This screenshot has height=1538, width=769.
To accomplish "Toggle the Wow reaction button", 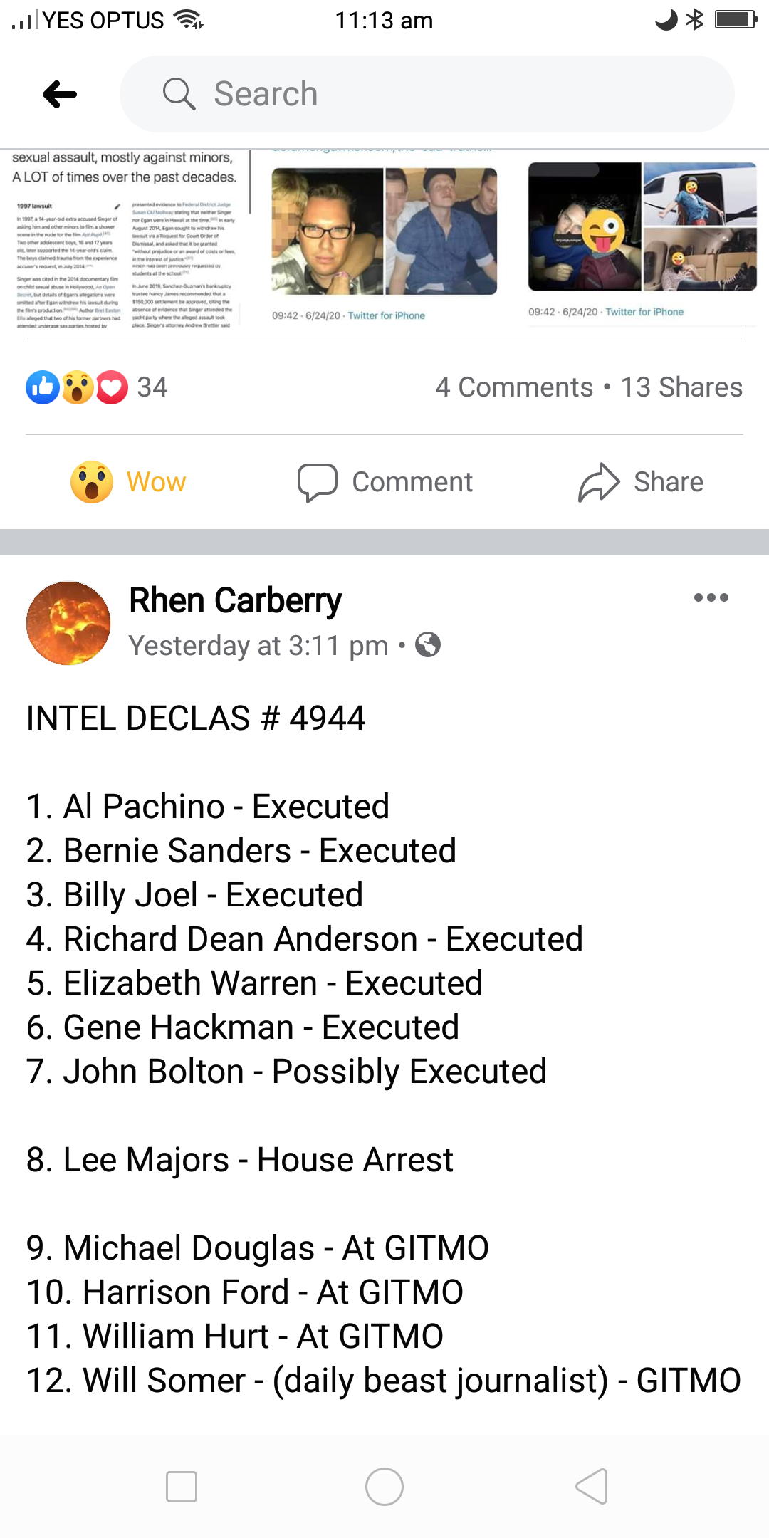I will pyautogui.click(x=129, y=482).
